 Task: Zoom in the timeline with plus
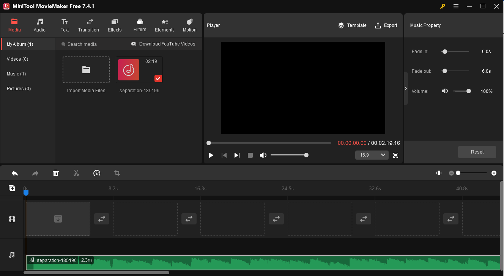494,173
